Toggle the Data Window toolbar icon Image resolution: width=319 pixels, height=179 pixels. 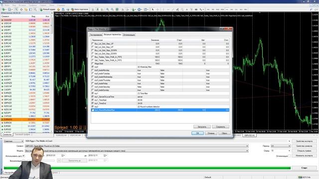pos(21,9)
